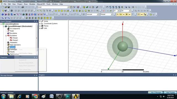Select Field Overlays in project tree
Image resolution: width=177 pixels, height=99 pixels.
coord(14,54)
